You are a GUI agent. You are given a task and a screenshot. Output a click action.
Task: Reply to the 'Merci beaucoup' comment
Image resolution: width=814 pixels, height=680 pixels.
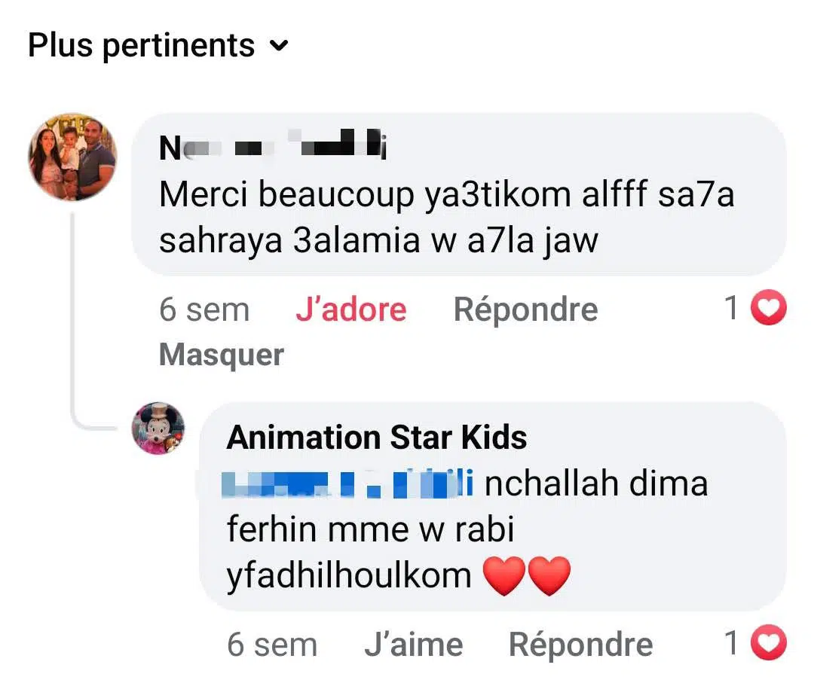tap(525, 310)
